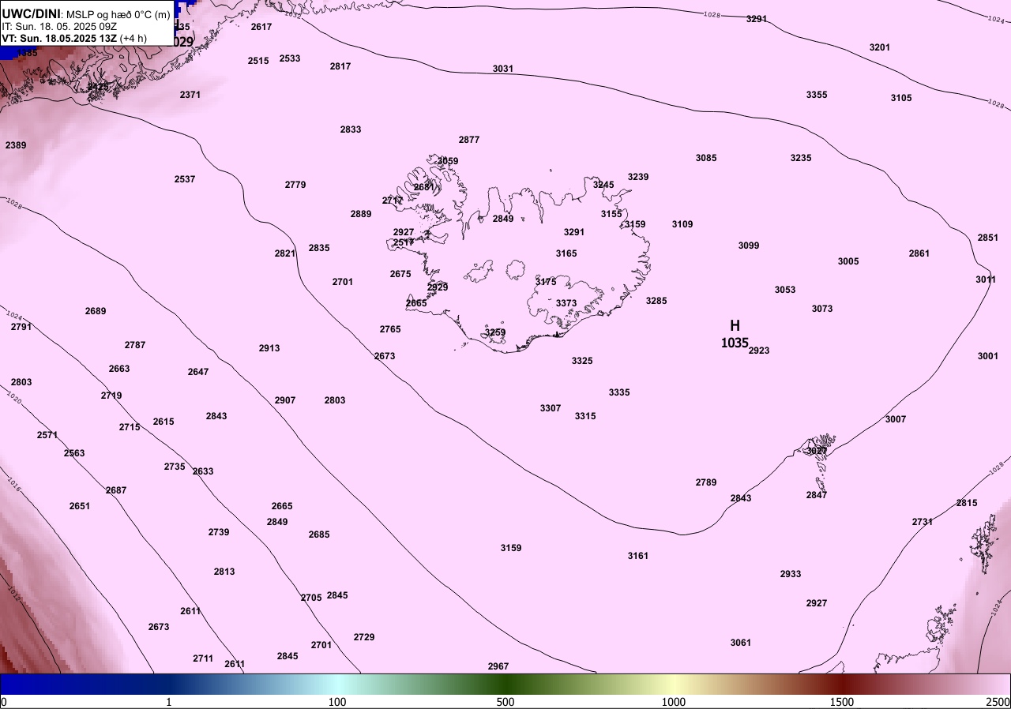Click the 1000 label on the color scale
The image size is (1011, 709).
[x=674, y=702]
